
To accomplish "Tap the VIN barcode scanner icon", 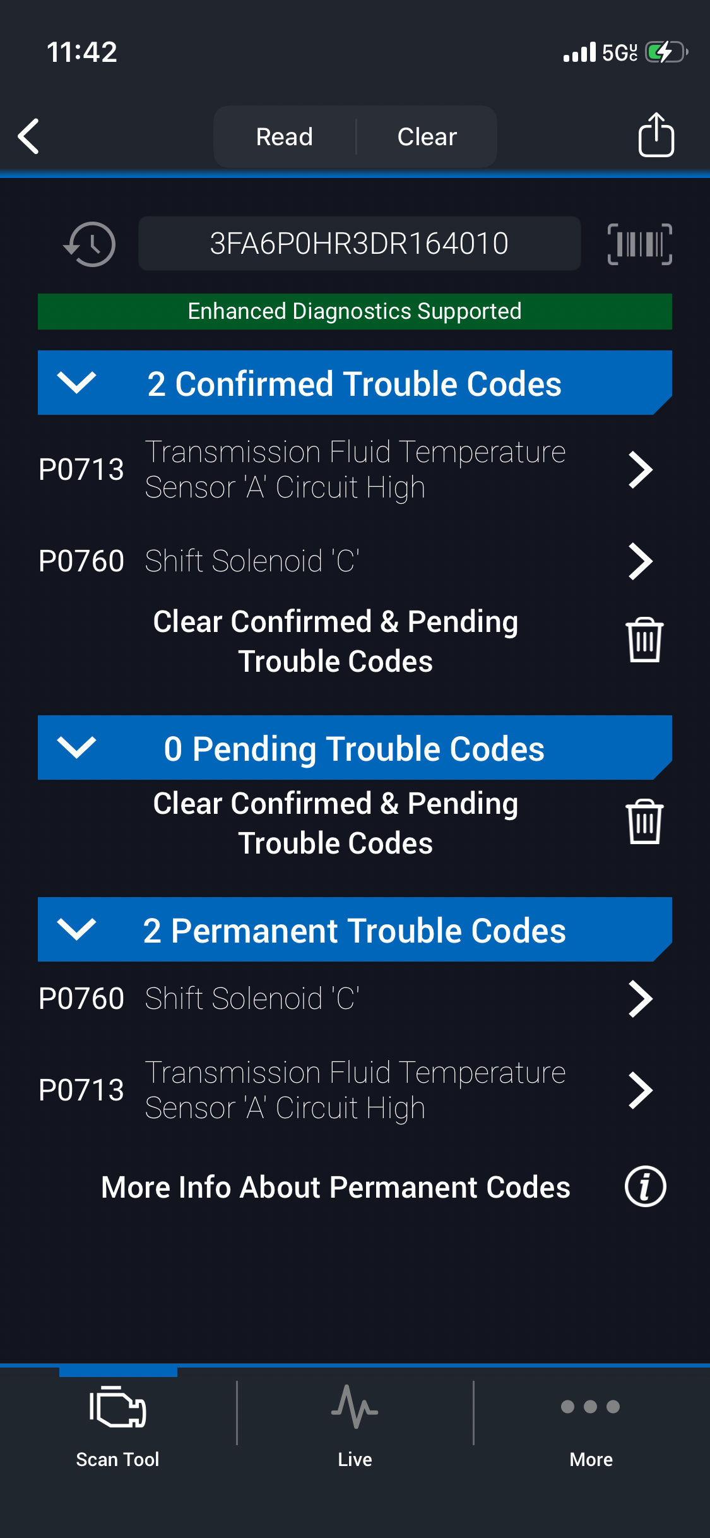I will pyautogui.click(x=639, y=244).
